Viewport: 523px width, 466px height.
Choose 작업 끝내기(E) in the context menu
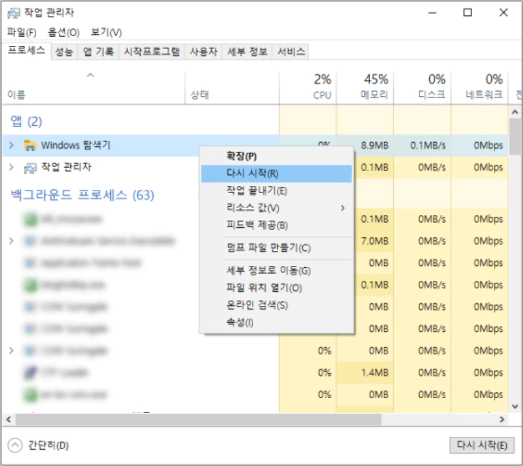[x=276, y=190]
